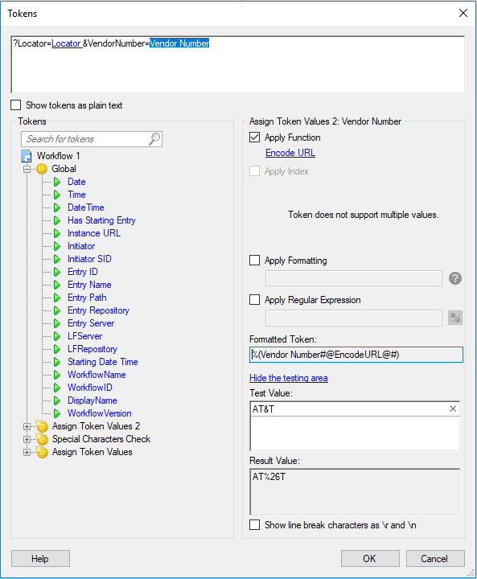Click the Global token group coin icon
The image size is (477, 579).
42,169
